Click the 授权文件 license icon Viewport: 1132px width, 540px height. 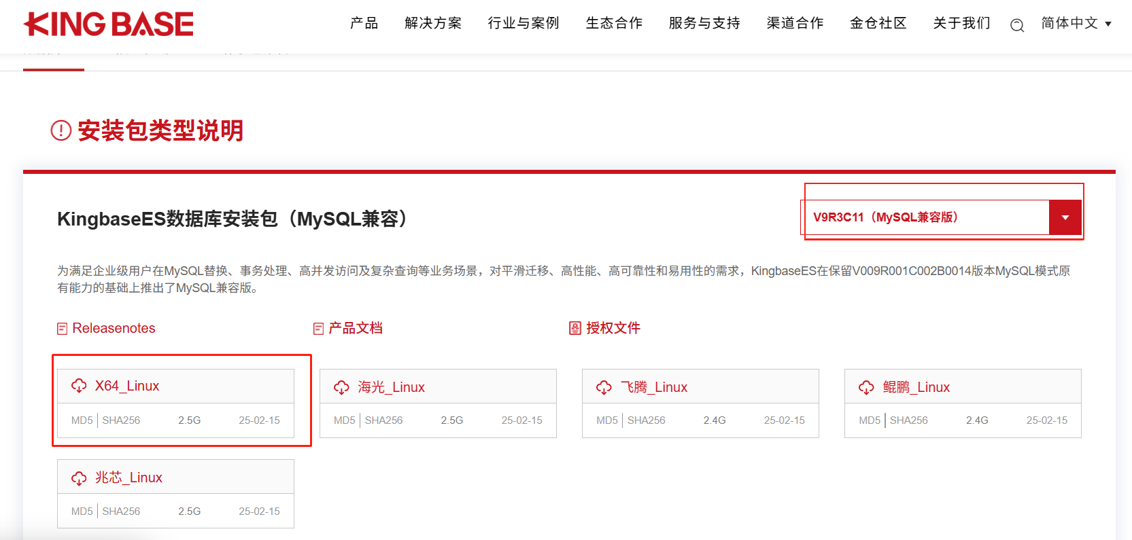click(x=575, y=329)
